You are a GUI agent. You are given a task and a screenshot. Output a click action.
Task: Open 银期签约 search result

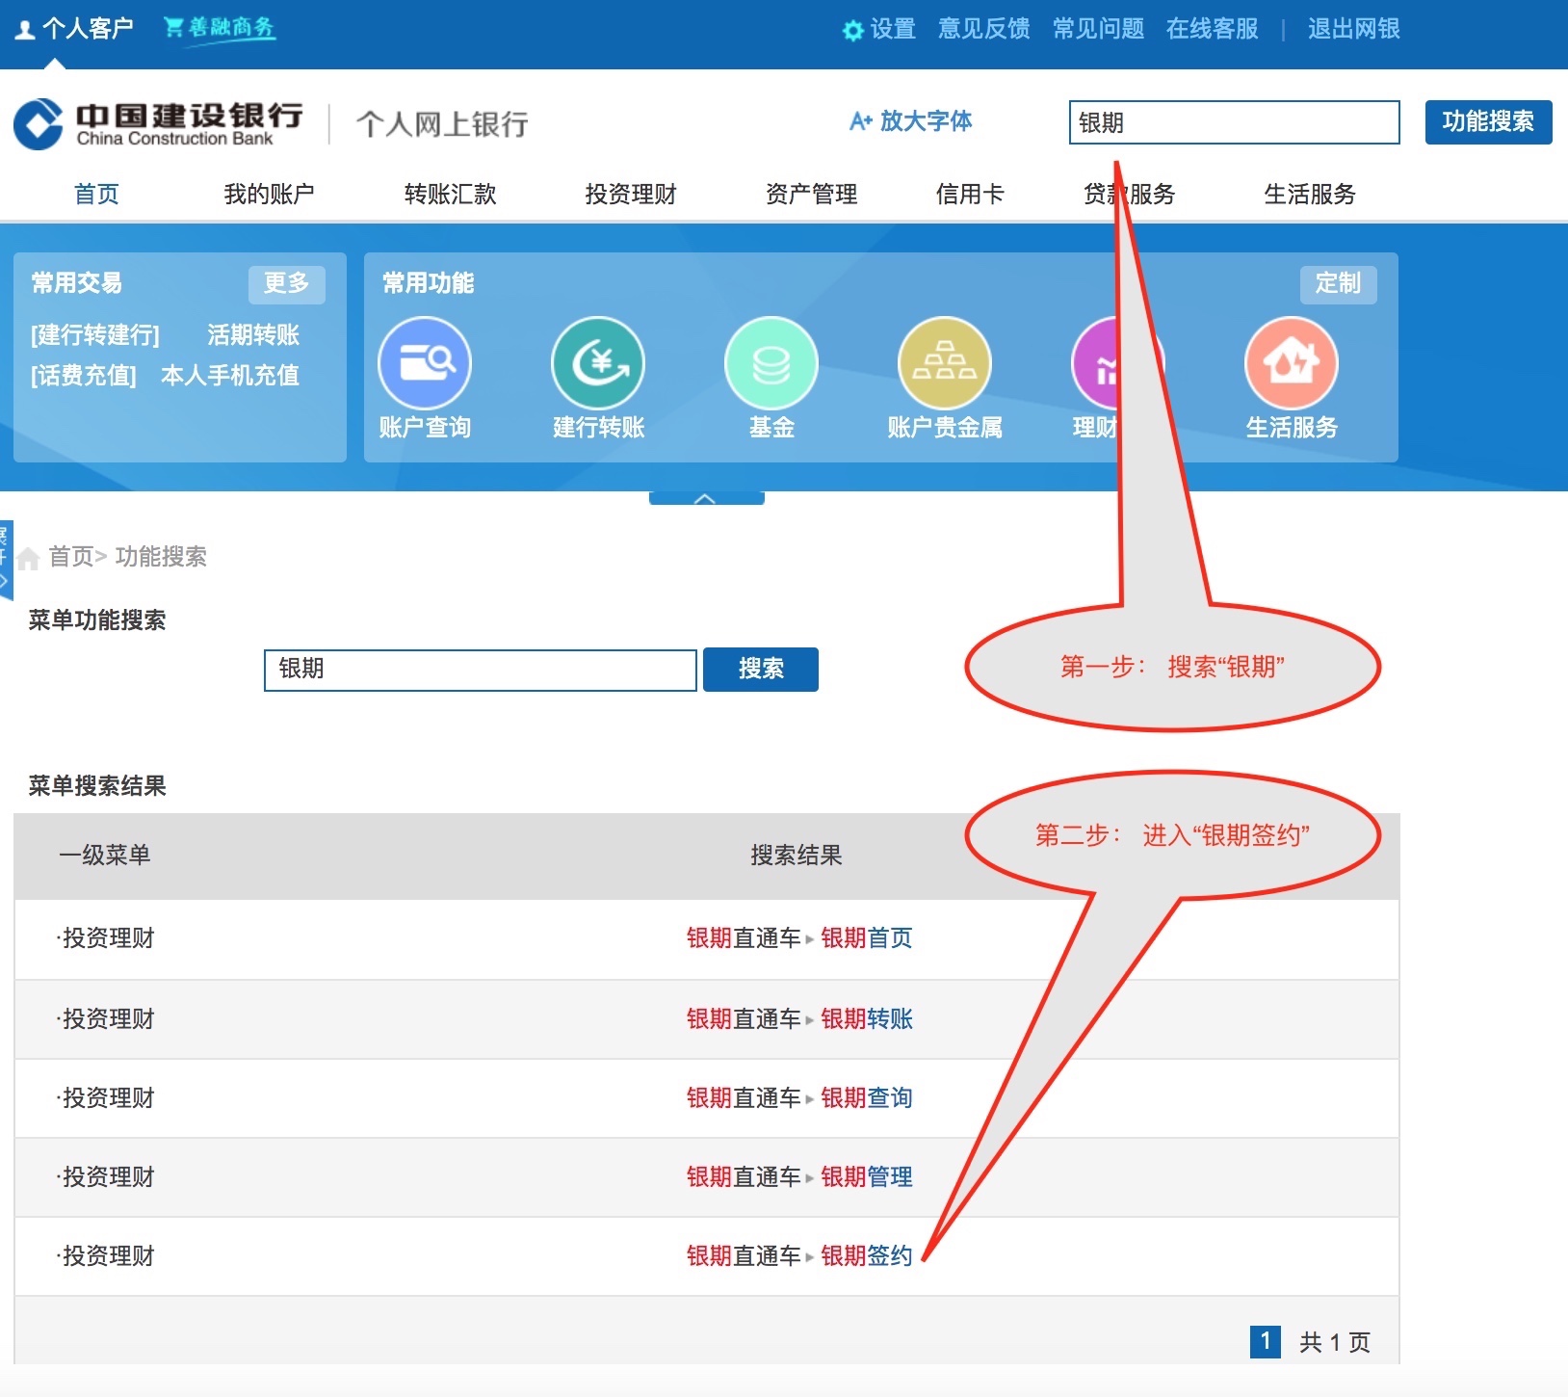pyautogui.click(x=866, y=1255)
